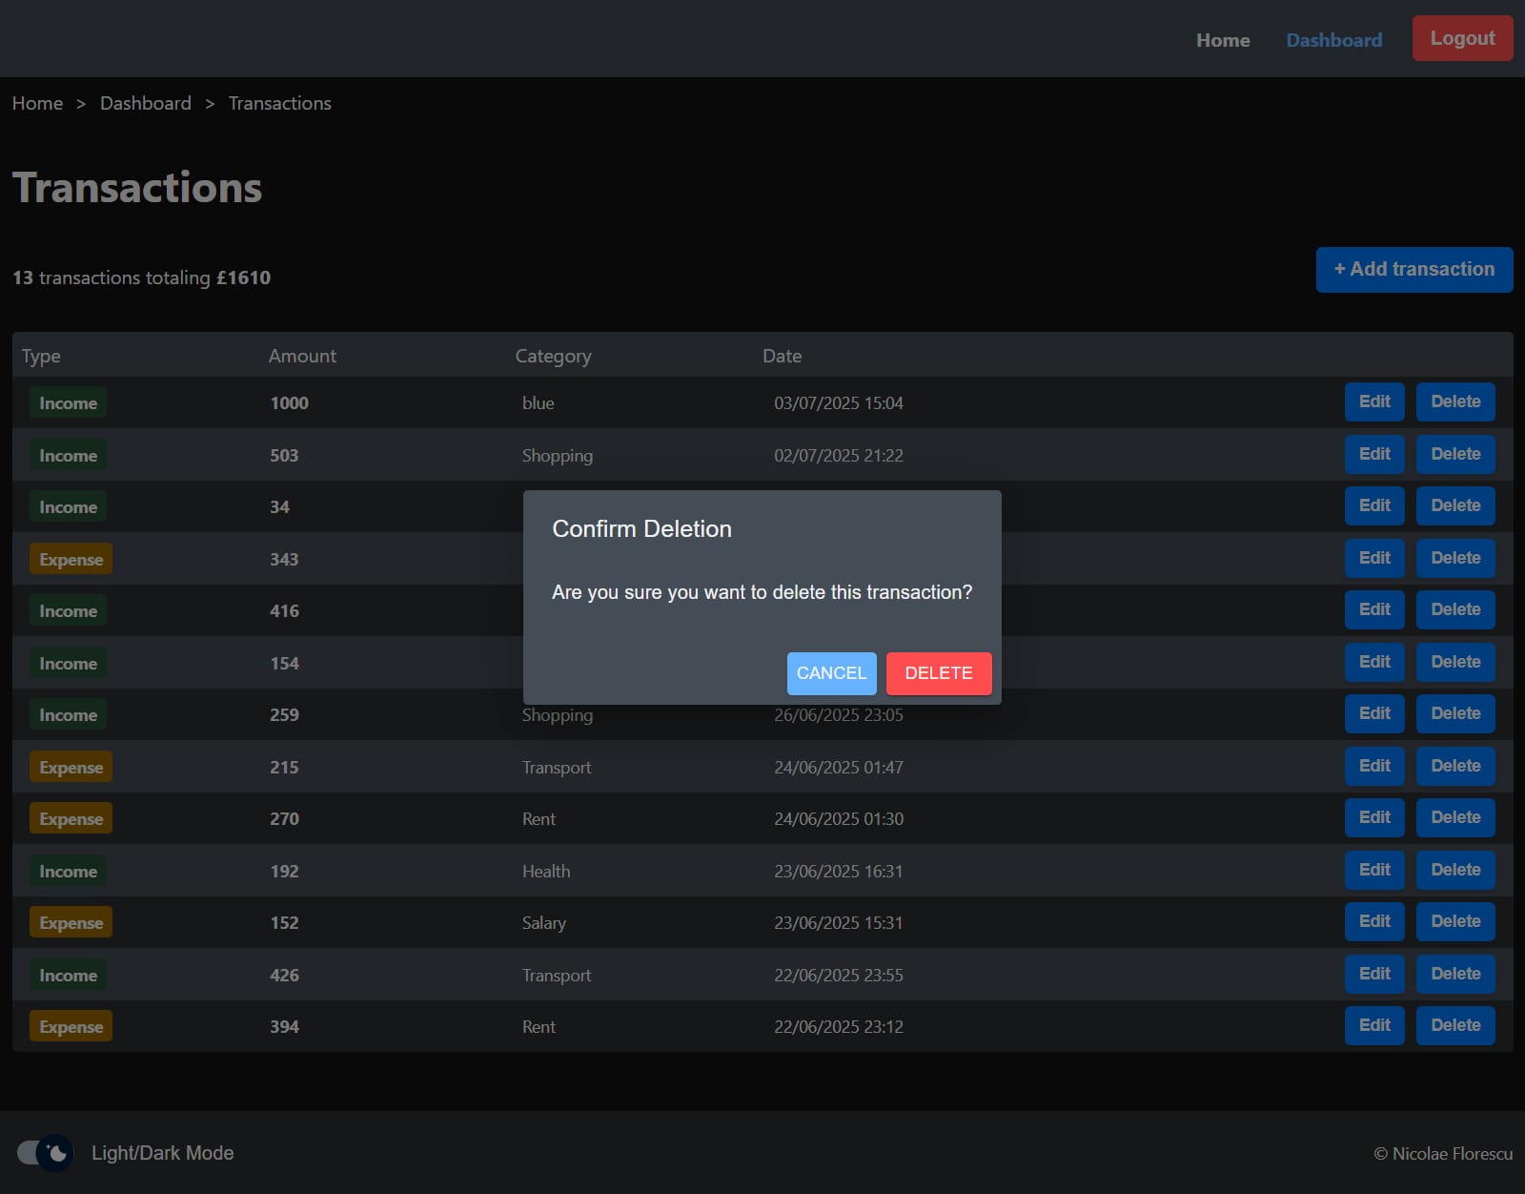1525x1194 pixels.
Task: Delete the 503 Shopping transaction
Action: point(1454,454)
